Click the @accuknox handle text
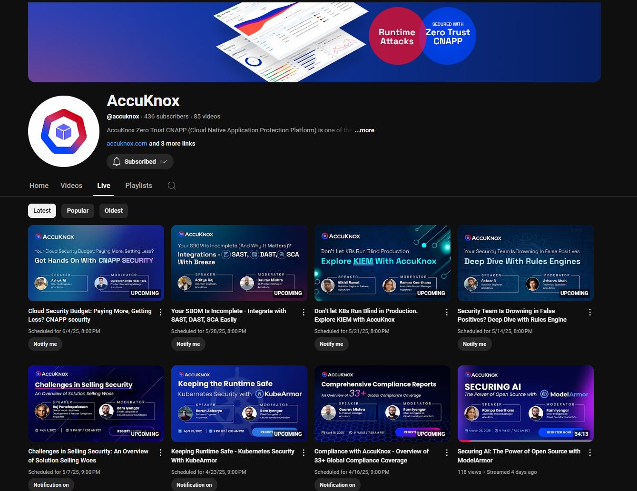 click(123, 117)
